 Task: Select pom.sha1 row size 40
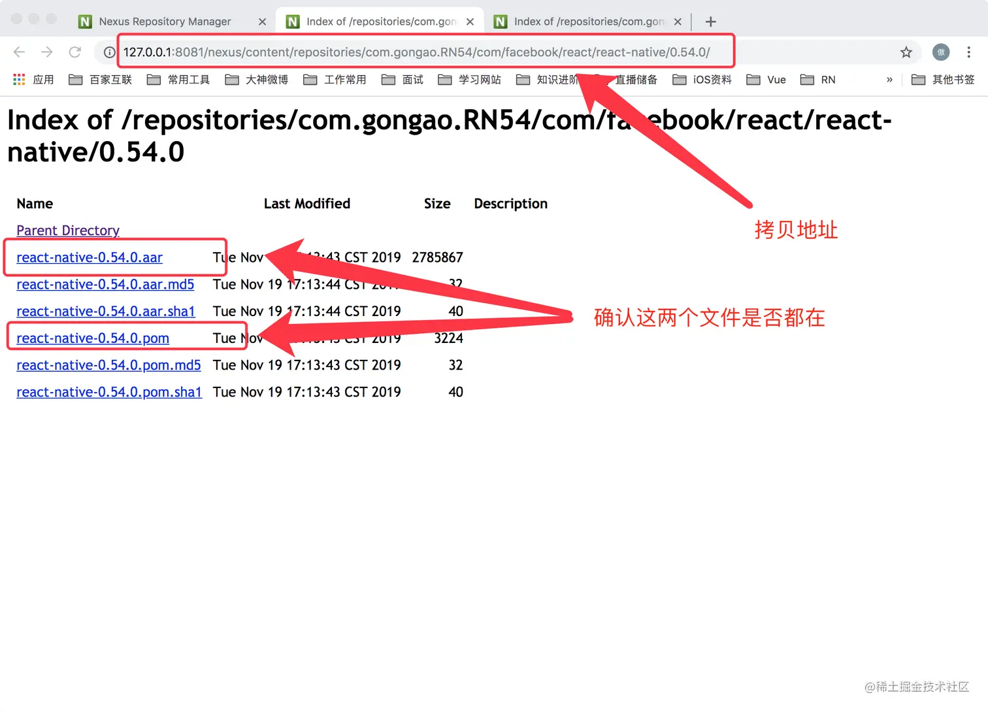[x=455, y=391]
